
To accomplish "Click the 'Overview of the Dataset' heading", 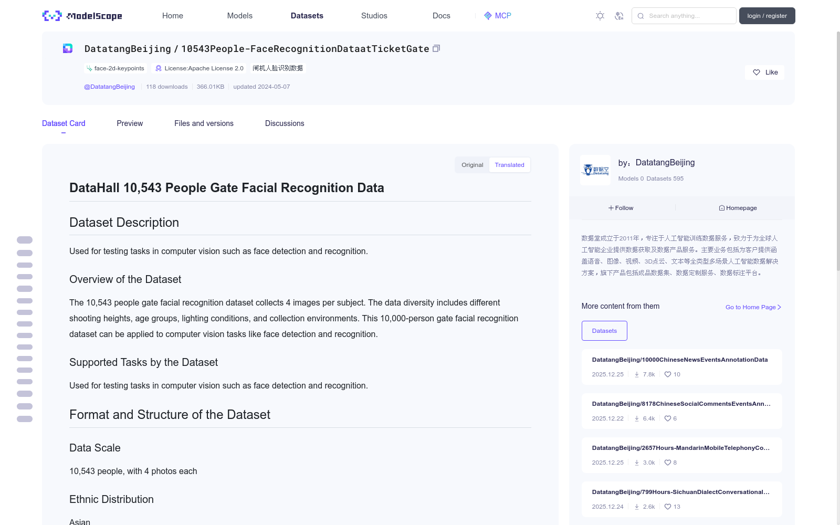I will pyautogui.click(x=125, y=279).
